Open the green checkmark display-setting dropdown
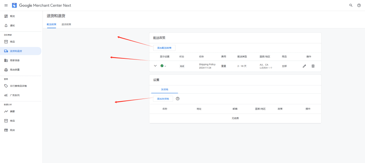 pos(163,66)
